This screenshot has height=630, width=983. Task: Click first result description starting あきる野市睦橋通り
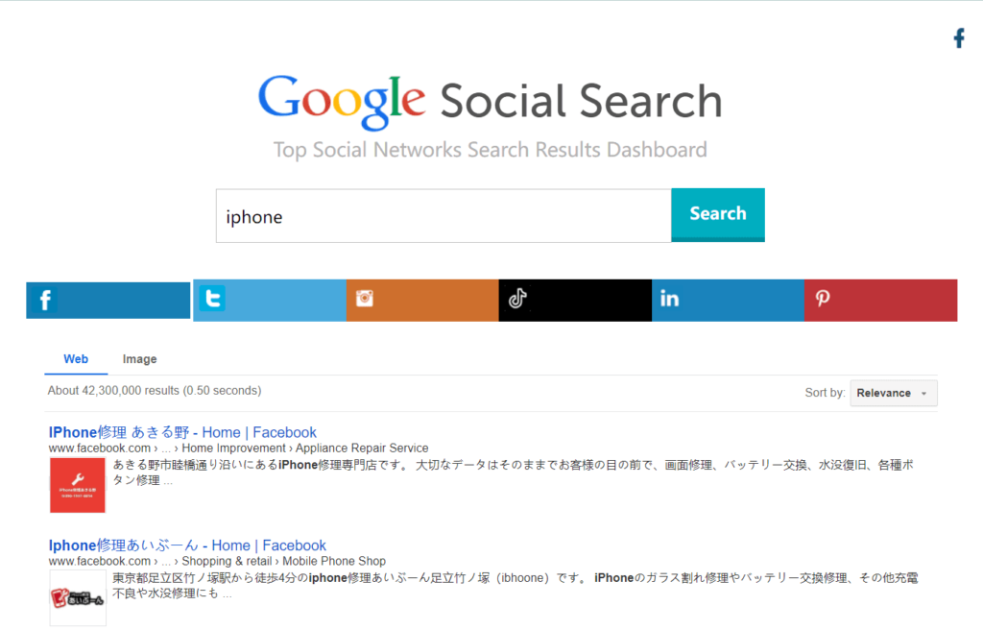point(514,472)
